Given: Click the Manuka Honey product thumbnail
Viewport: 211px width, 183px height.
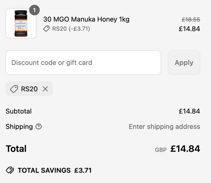Looking at the screenshot, I should tap(21, 24).
